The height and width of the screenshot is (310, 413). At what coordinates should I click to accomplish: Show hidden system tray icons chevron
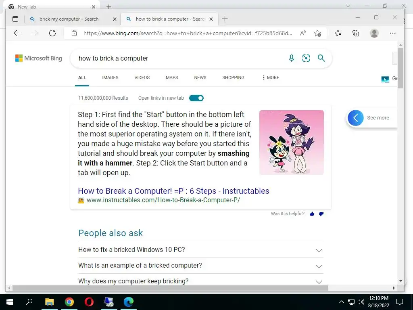click(341, 302)
